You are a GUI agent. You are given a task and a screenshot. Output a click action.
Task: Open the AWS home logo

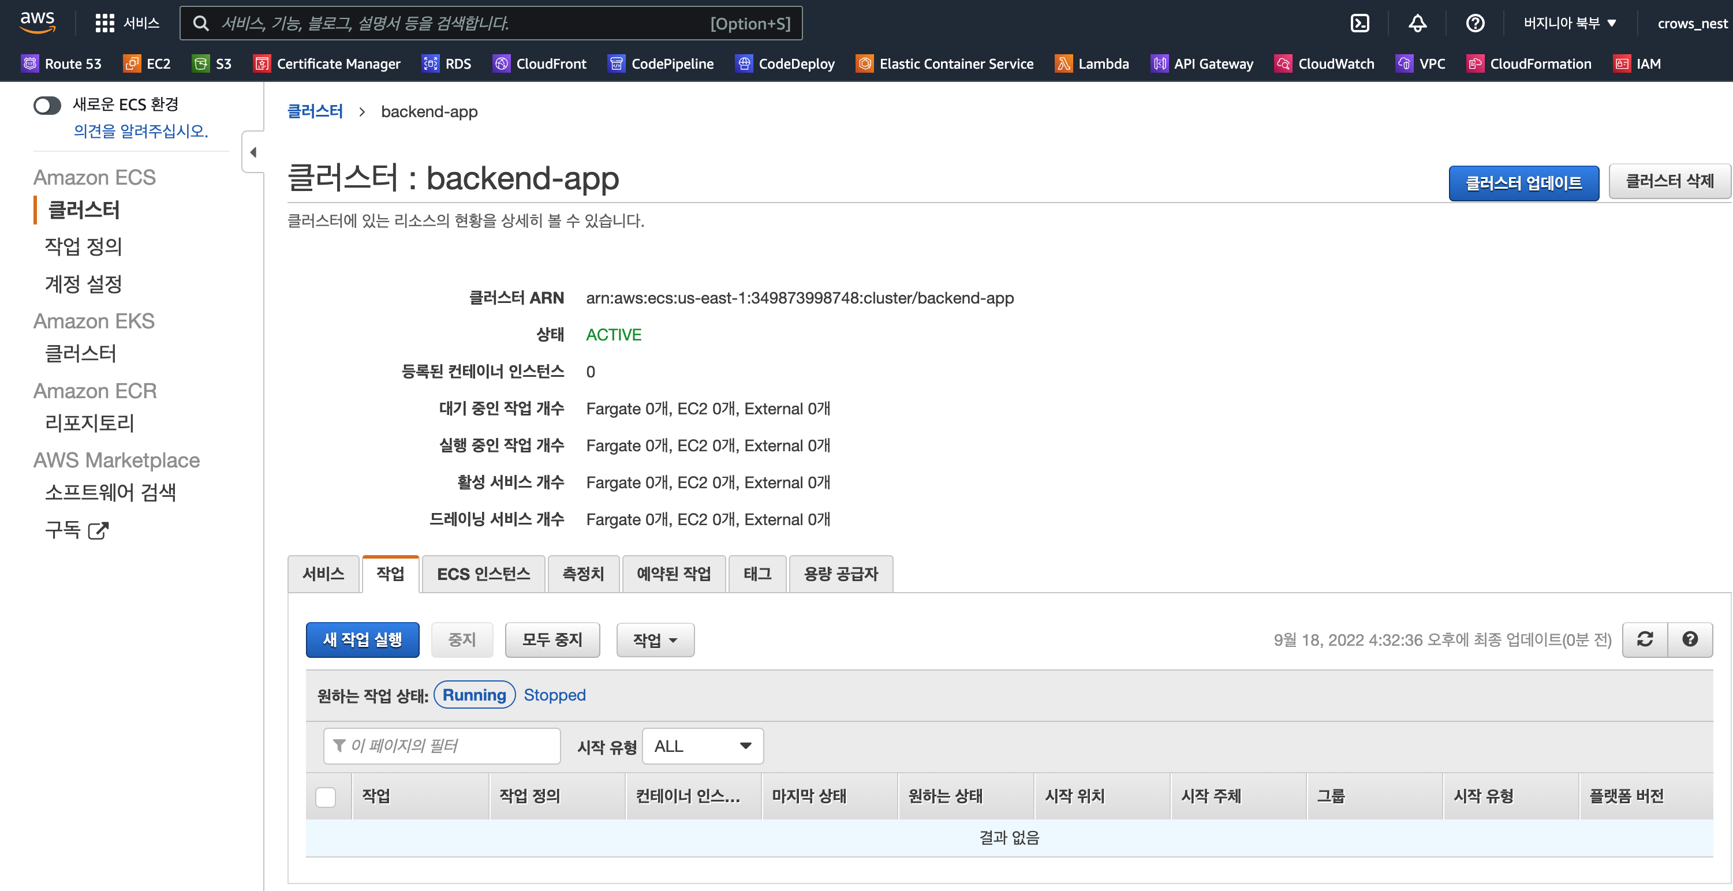click(x=38, y=22)
